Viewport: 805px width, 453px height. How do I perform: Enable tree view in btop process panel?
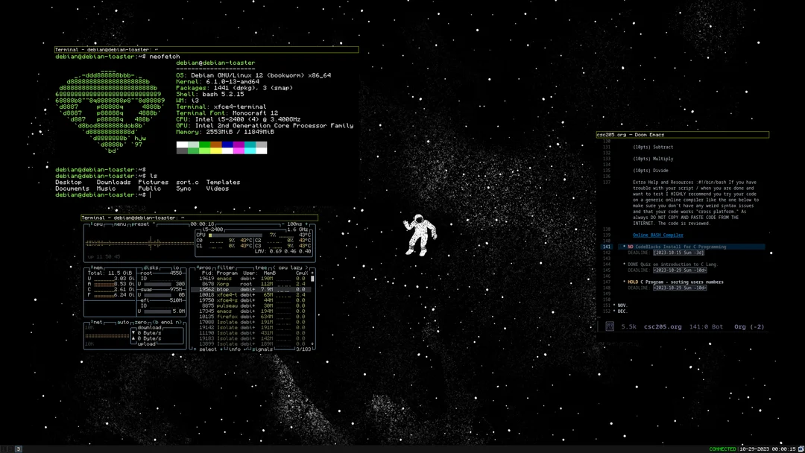click(x=262, y=267)
